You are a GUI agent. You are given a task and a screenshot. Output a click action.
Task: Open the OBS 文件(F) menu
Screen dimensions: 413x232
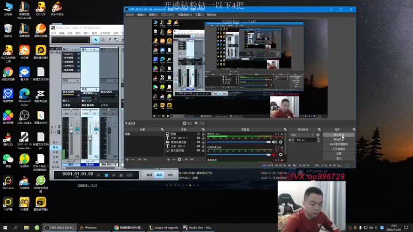coord(130,15)
